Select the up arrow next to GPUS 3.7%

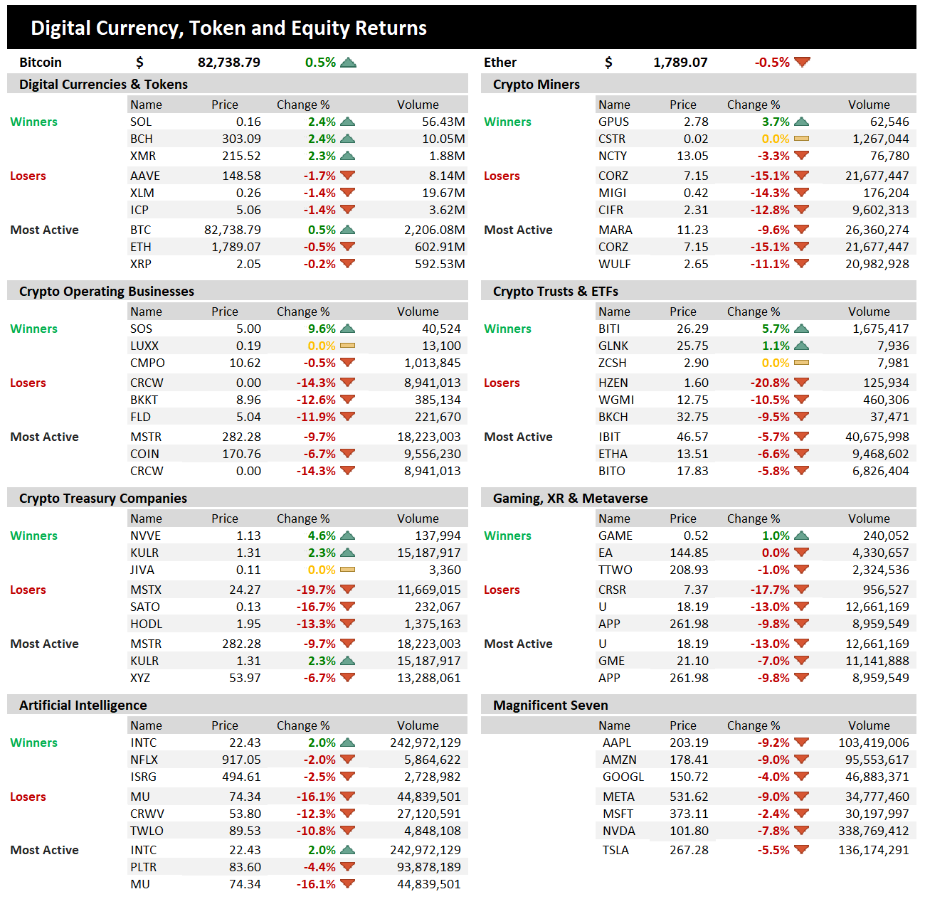point(801,122)
